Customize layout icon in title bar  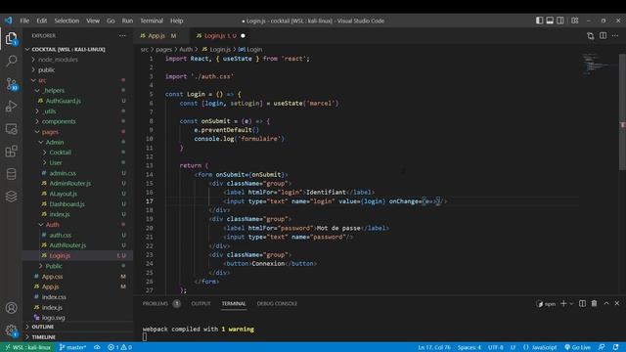click(x=575, y=21)
